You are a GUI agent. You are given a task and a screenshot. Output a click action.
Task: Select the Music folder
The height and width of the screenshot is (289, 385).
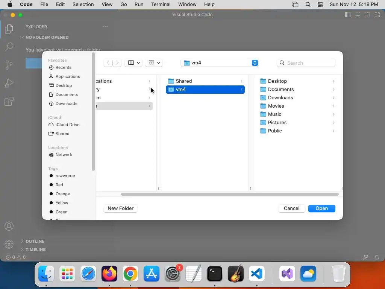[297, 114]
